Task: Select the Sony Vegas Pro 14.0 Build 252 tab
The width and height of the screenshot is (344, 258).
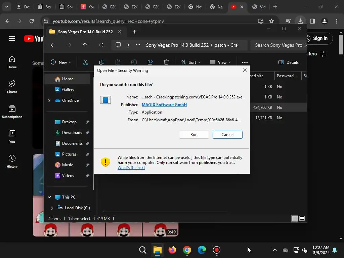Action: [85, 32]
